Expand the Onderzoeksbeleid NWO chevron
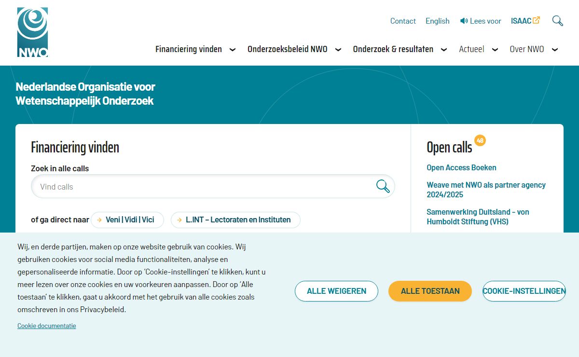 338,49
